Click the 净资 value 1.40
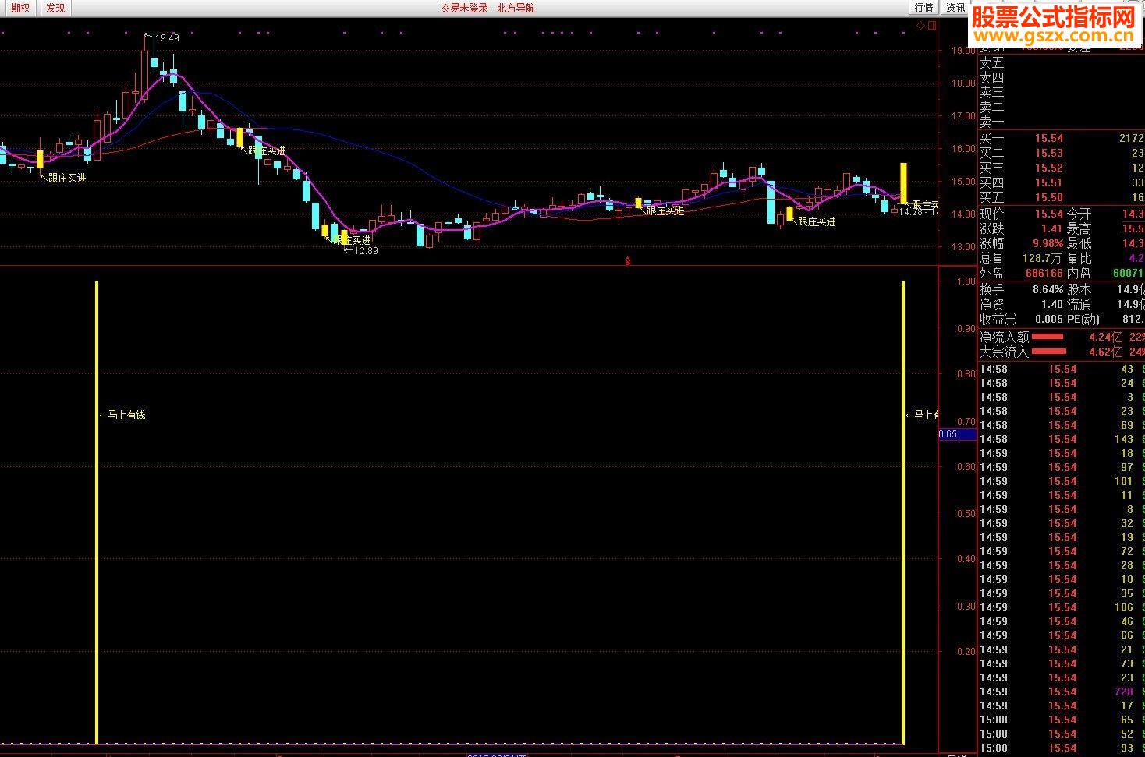Screen dimensions: 1145x757 tap(1051, 304)
